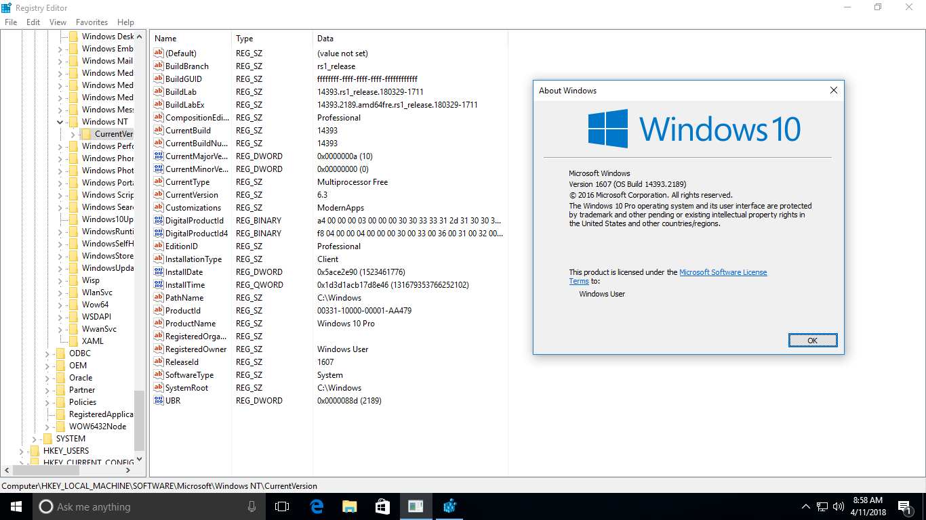Screen dimensions: 926x520
Task: Open the Favorites menu
Action: point(92,22)
